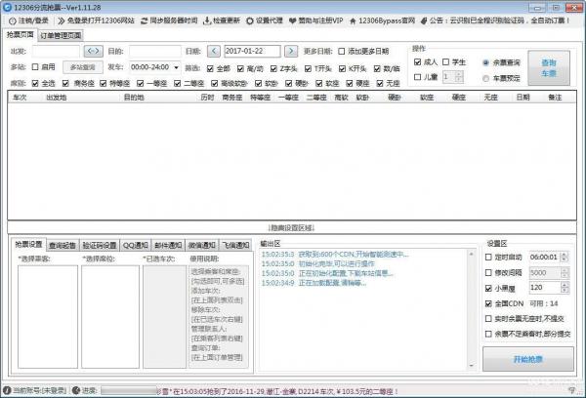Click status bar progress bar
The width and height of the screenshot is (586, 398).
click(x=129, y=390)
